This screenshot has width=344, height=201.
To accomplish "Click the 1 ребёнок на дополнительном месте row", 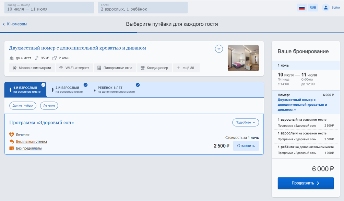I will pos(306,147).
